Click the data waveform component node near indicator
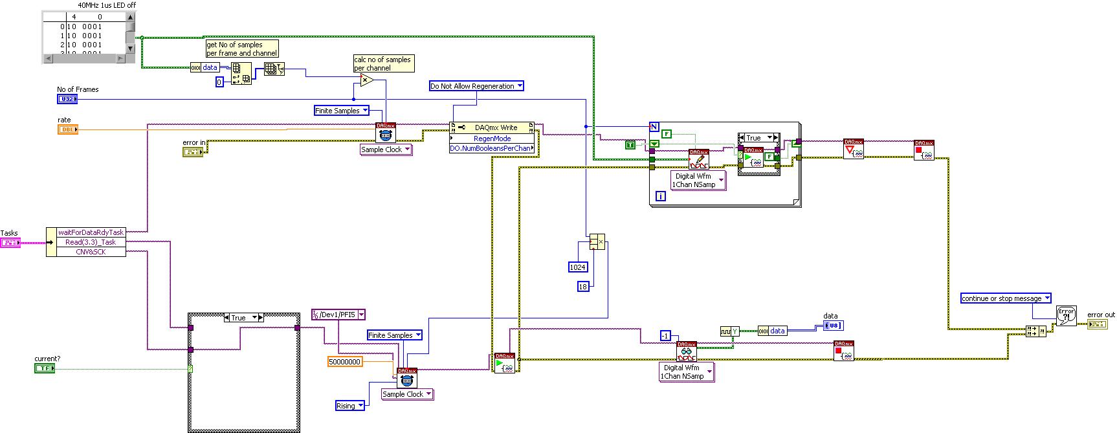Image resolution: width=1117 pixels, height=433 pixels. (x=773, y=331)
